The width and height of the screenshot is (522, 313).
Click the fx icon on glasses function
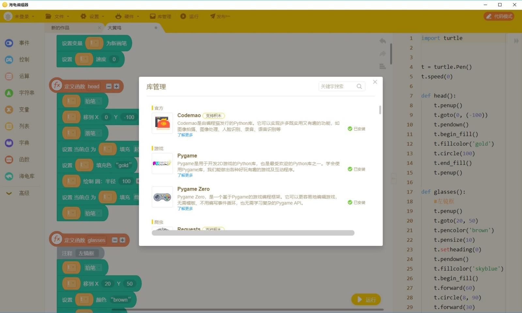point(57,239)
